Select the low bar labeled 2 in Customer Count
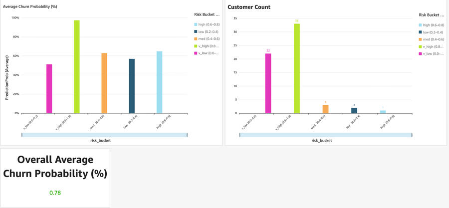Viewport: 449px width, 208px height. (x=354, y=110)
